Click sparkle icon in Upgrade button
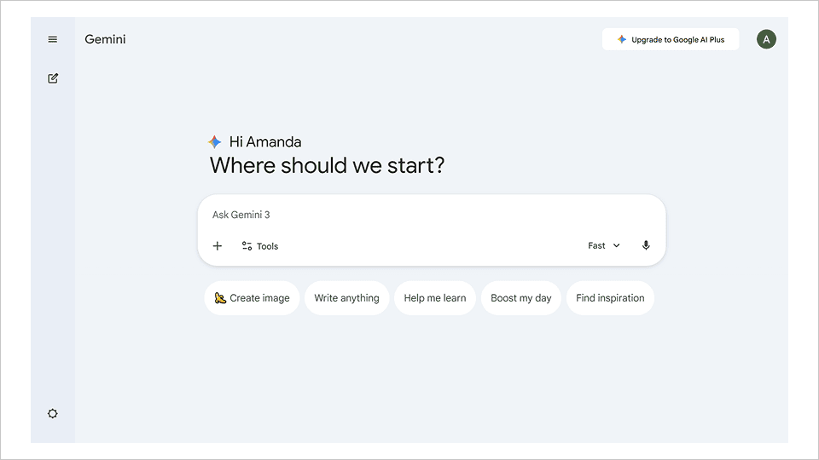The width and height of the screenshot is (819, 460). tap(622, 39)
